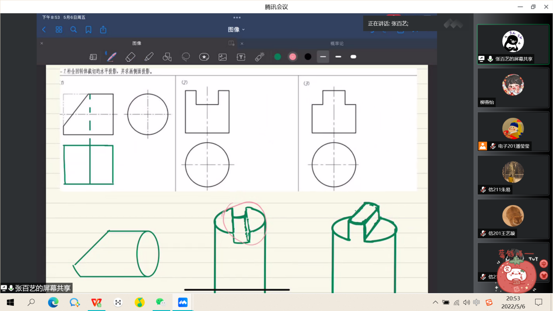Screen dimensions: 553x311
Task: Show hidden system tray icons
Action: (435, 302)
